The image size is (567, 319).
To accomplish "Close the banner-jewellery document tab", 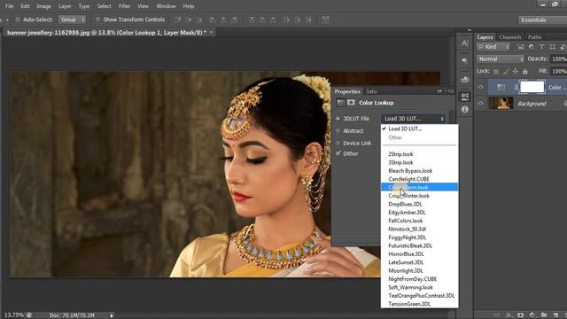I will point(211,32).
